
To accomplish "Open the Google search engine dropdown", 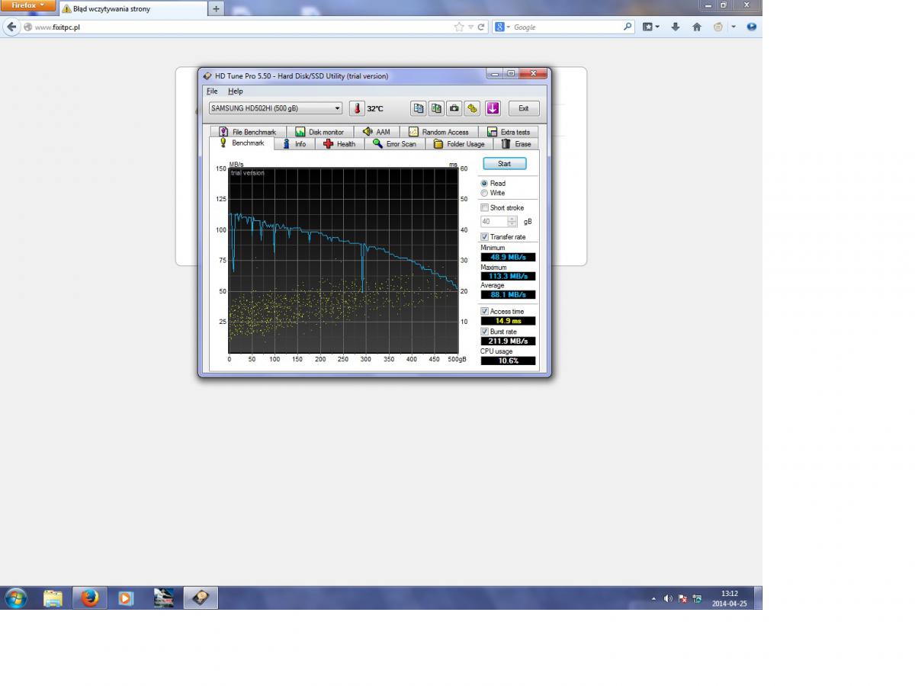I will [502, 27].
